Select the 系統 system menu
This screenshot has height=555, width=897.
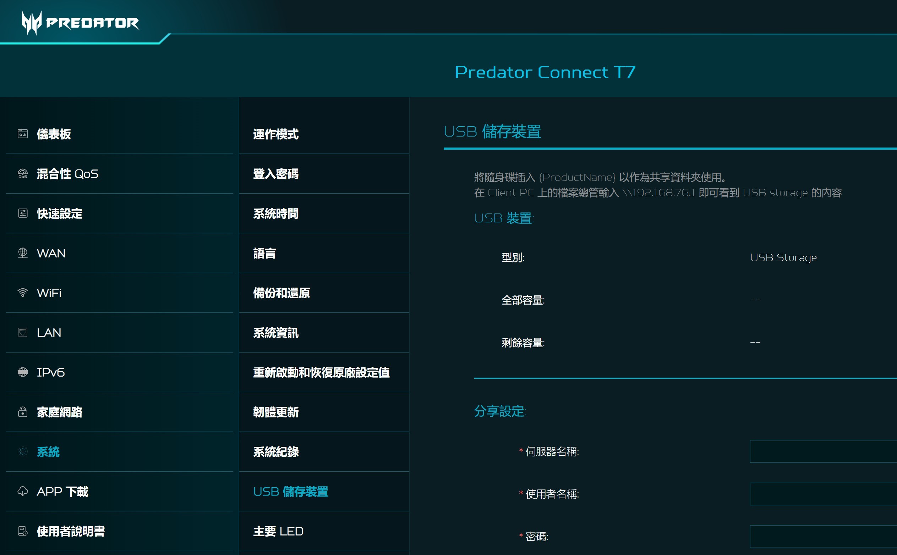[x=119, y=451]
